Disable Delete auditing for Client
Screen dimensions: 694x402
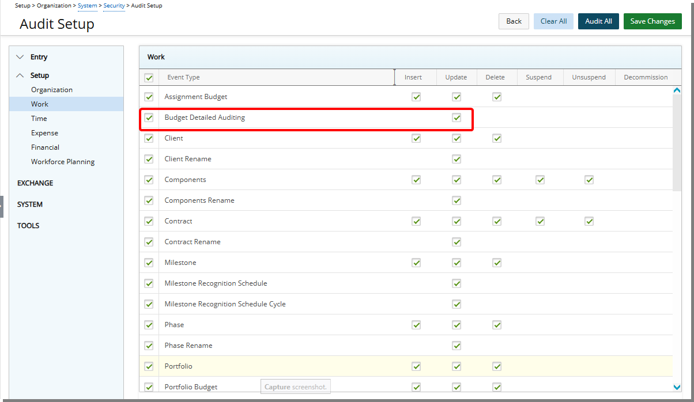coord(497,138)
